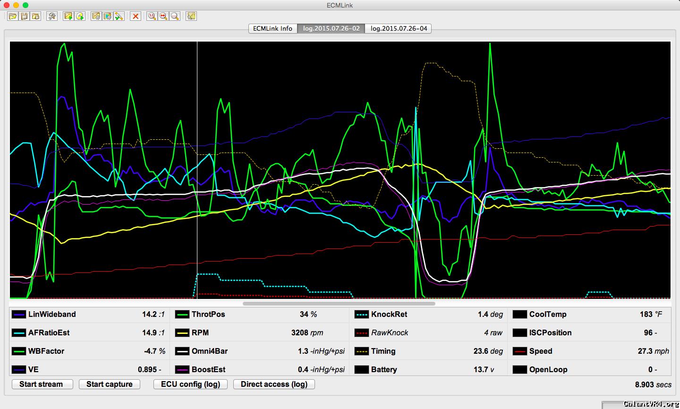Open the wrench-and-tools settings icon
Screen dimensions: 680x409
pos(52,16)
